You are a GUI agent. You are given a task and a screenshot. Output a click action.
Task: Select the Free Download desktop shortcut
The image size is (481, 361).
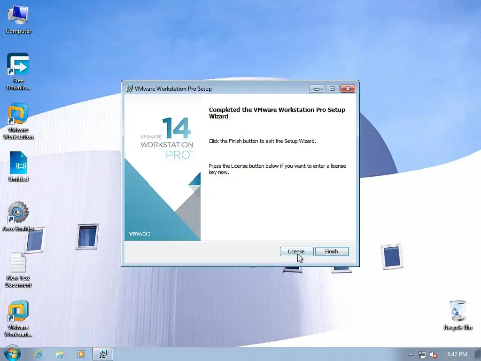[18, 71]
